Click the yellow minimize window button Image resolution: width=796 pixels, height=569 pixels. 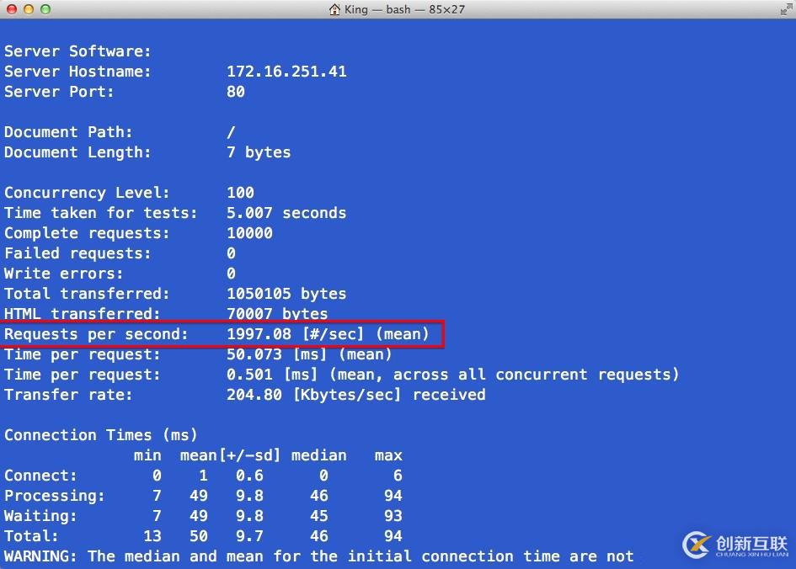[29, 9]
